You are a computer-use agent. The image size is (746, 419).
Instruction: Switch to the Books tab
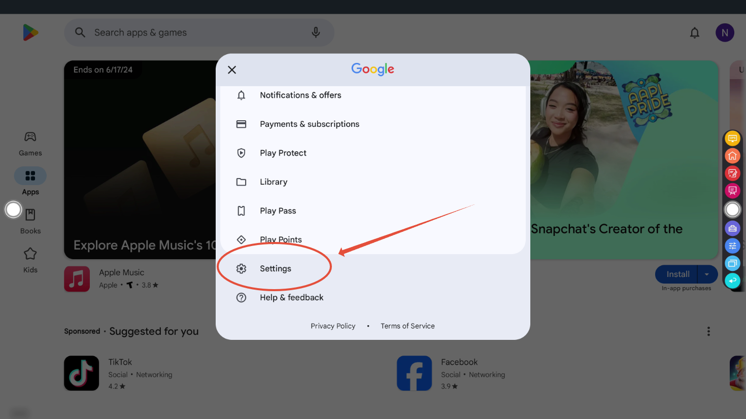[30, 222]
